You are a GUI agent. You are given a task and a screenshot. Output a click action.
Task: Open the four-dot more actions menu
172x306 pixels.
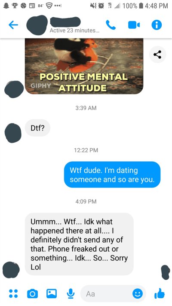13,294
